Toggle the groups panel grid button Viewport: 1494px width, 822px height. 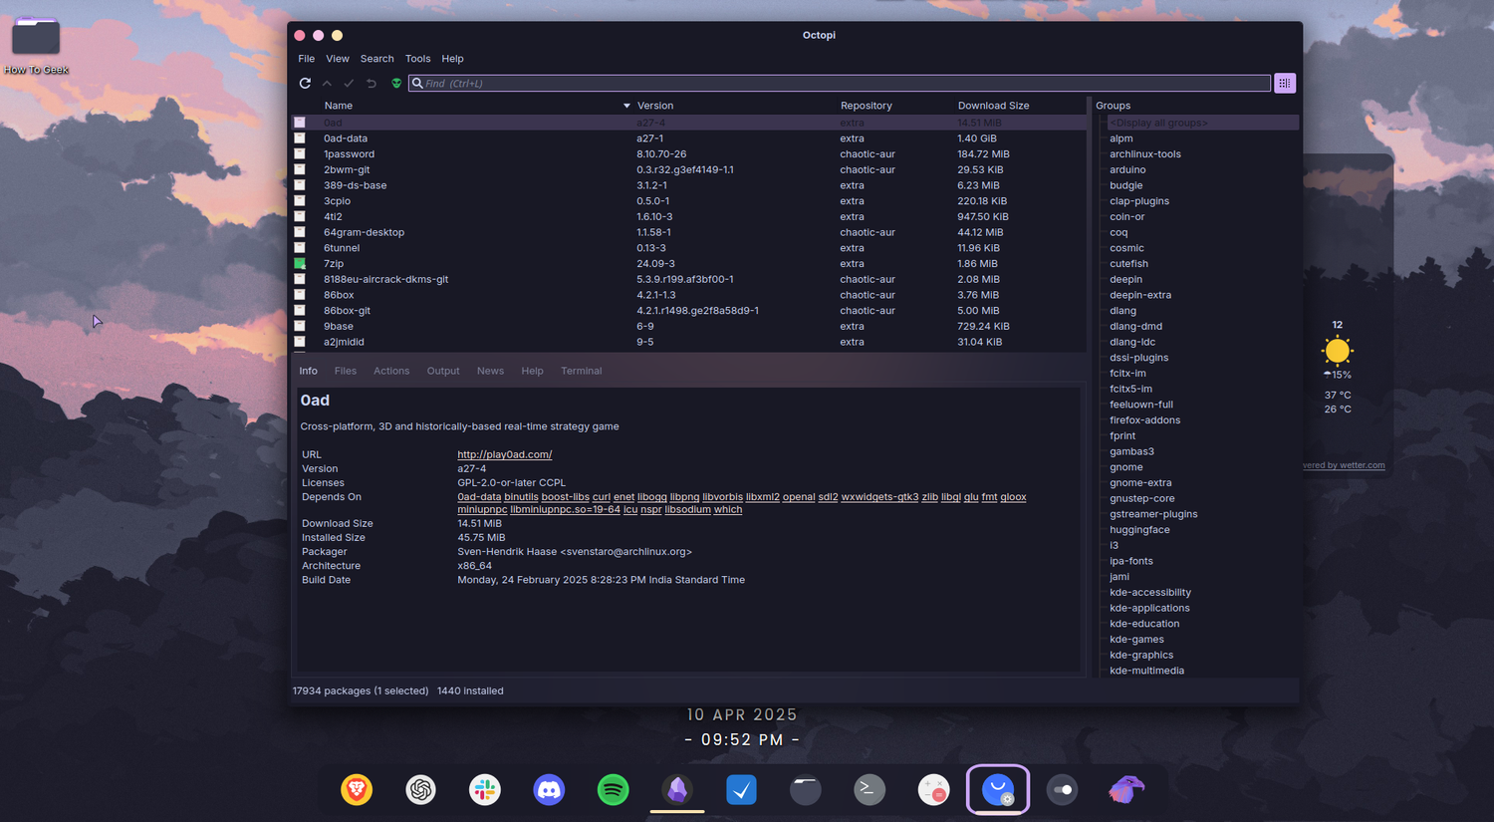point(1285,84)
